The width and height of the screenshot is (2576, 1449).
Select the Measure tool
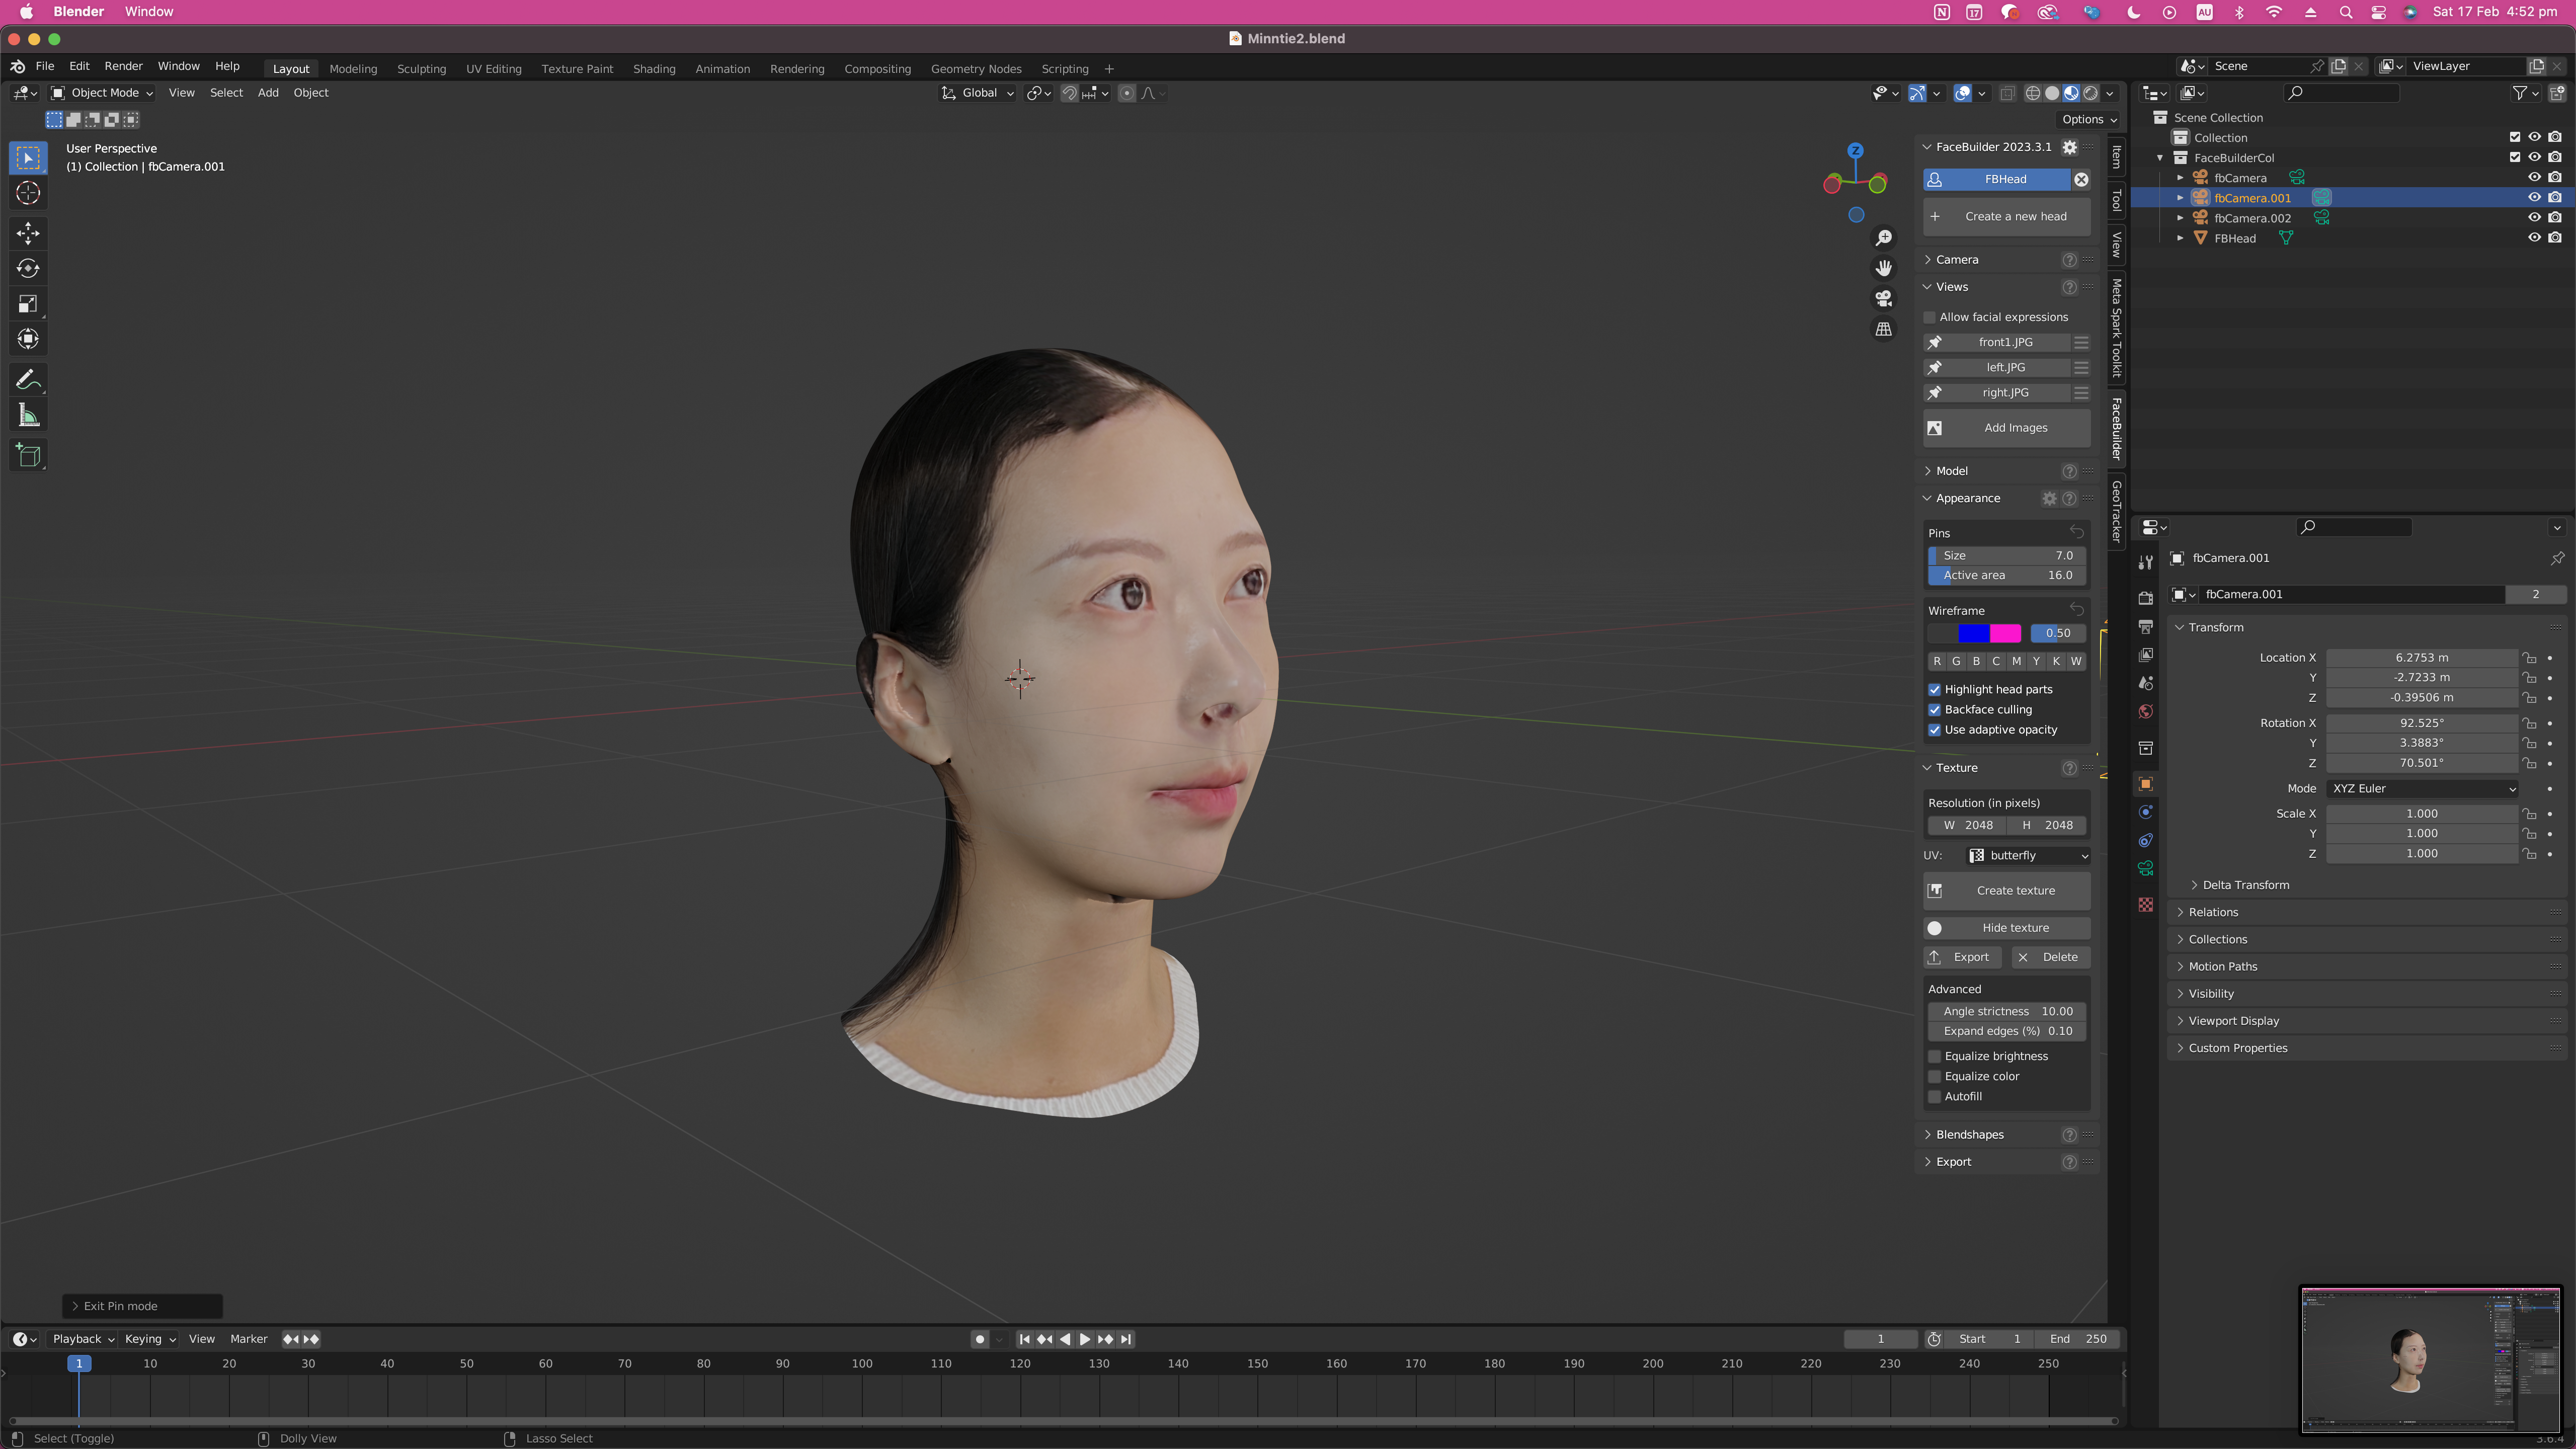point(28,415)
